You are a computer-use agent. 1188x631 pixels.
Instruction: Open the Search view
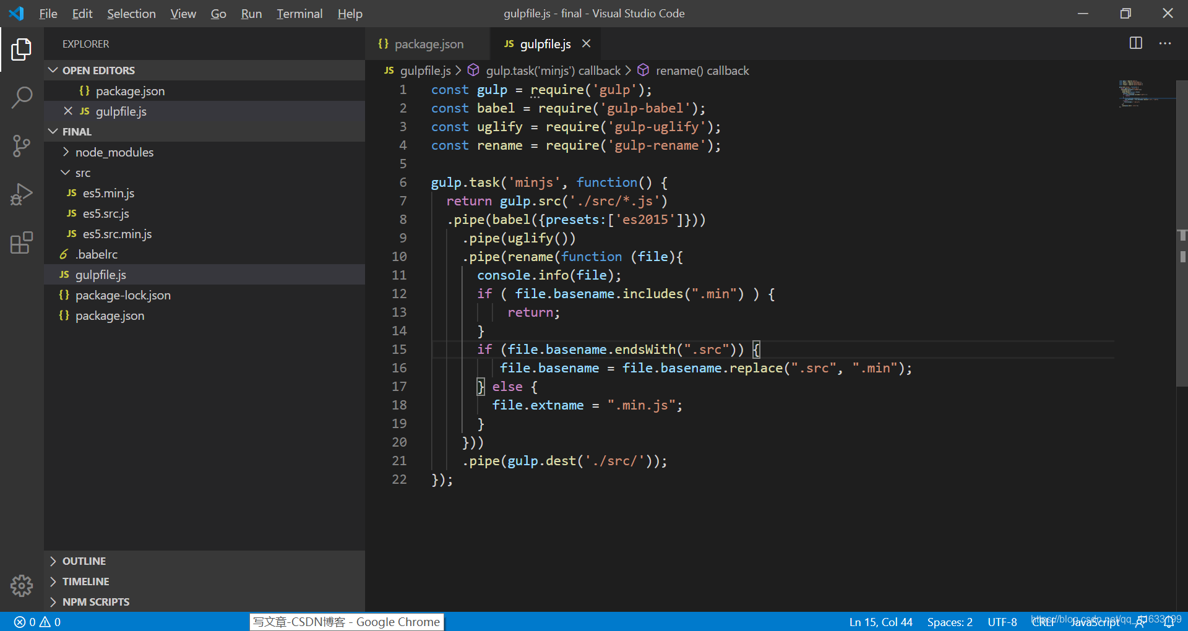(x=22, y=97)
